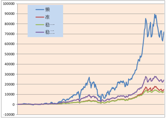Click the 30000 y-axis label
Image resolution: width=166 pixels, height=119 pixels.
9,74
